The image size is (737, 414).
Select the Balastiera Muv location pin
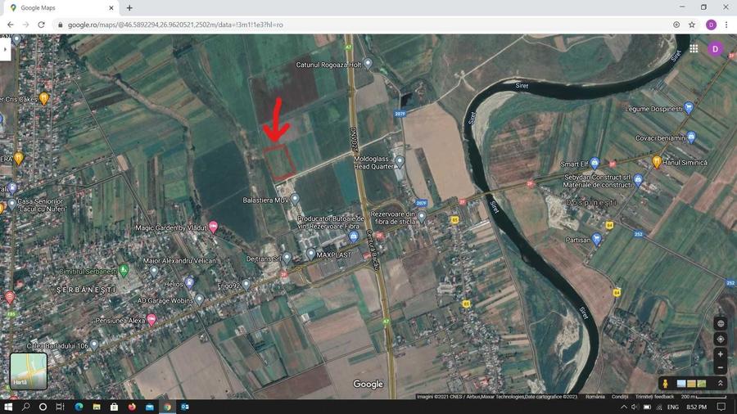click(x=295, y=199)
